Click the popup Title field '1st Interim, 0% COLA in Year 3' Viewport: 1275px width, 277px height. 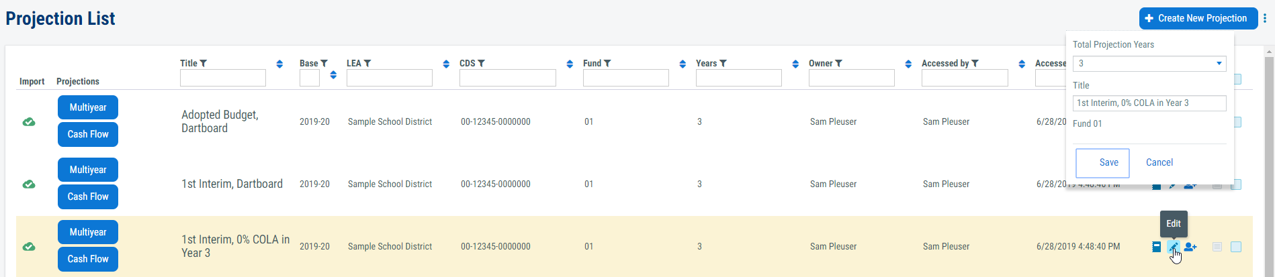pyautogui.click(x=1149, y=103)
